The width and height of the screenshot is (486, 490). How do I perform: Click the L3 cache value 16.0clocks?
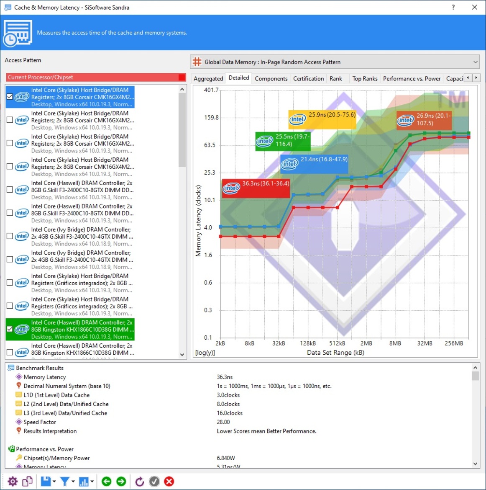(230, 413)
